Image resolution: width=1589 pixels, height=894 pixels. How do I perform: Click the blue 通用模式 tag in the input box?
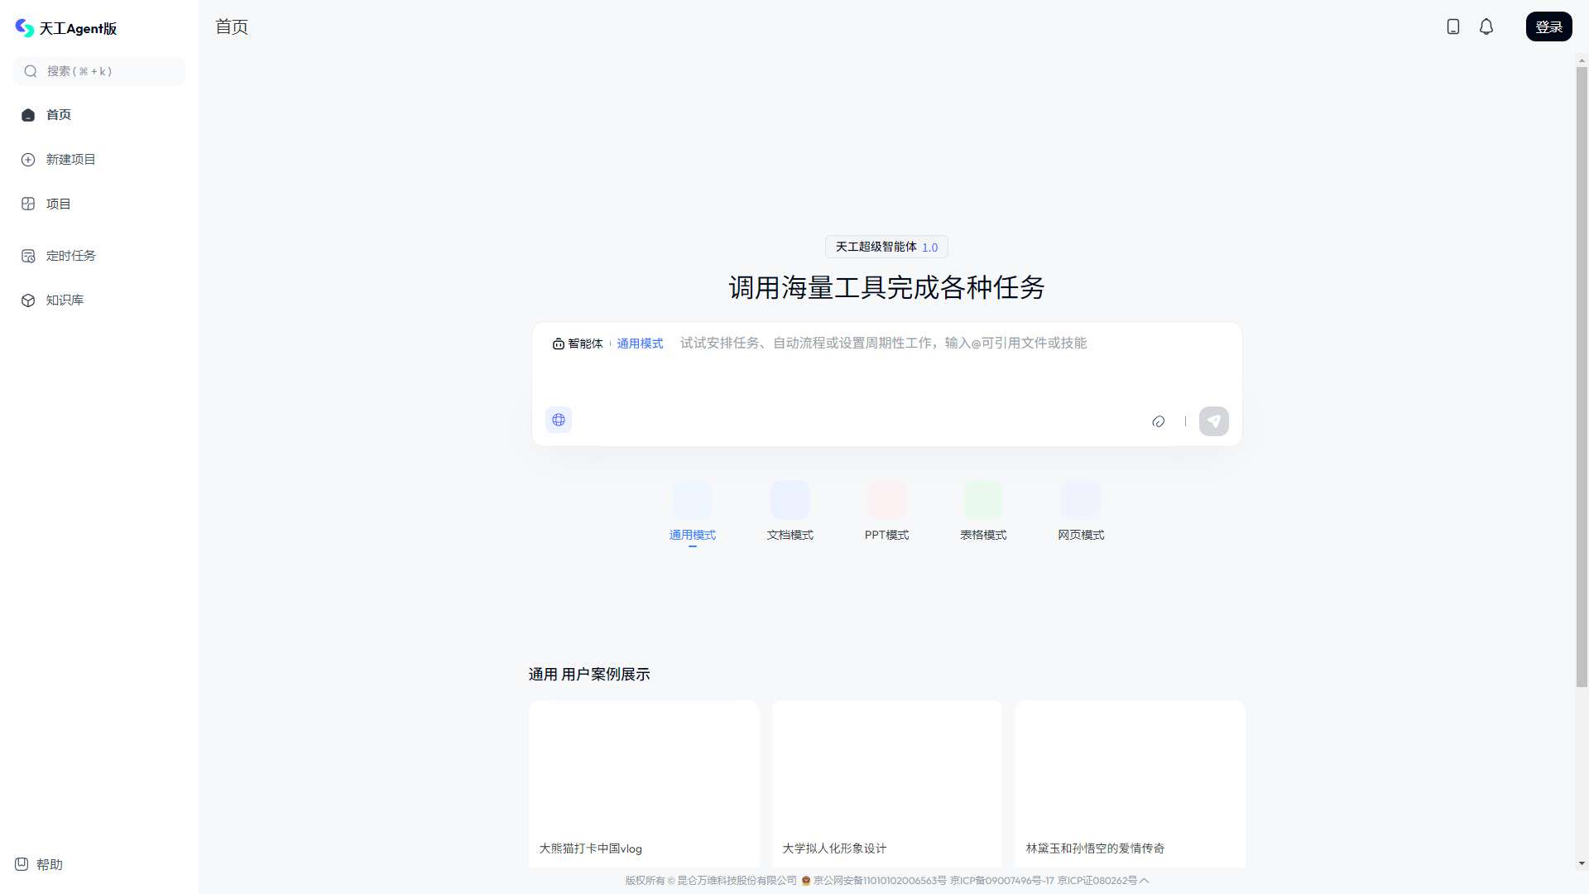click(640, 344)
